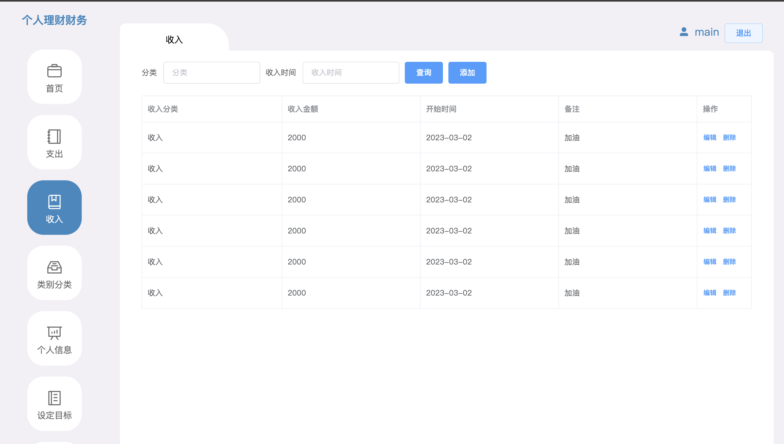The width and height of the screenshot is (784, 444).
Task: Select the 收入 bookmark icon in sidebar
Action: point(54,202)
